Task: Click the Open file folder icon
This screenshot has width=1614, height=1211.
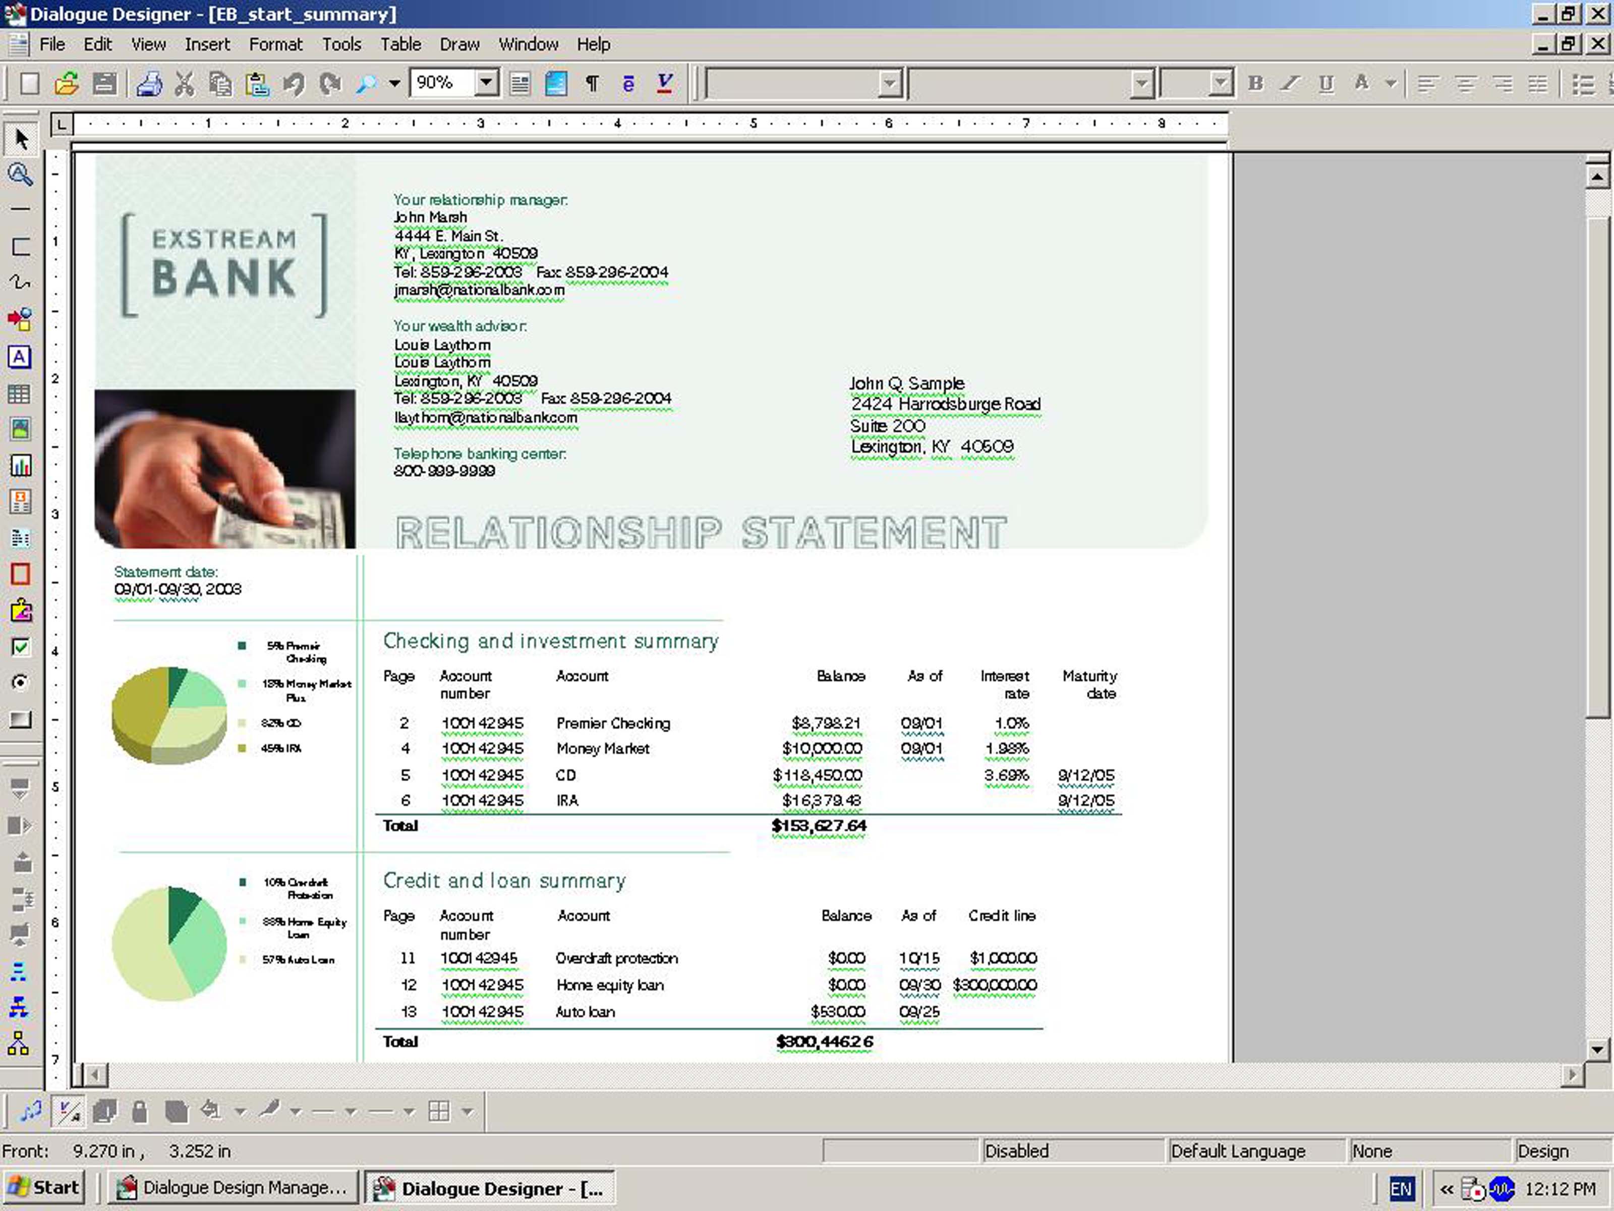Action: click(67, 84)
